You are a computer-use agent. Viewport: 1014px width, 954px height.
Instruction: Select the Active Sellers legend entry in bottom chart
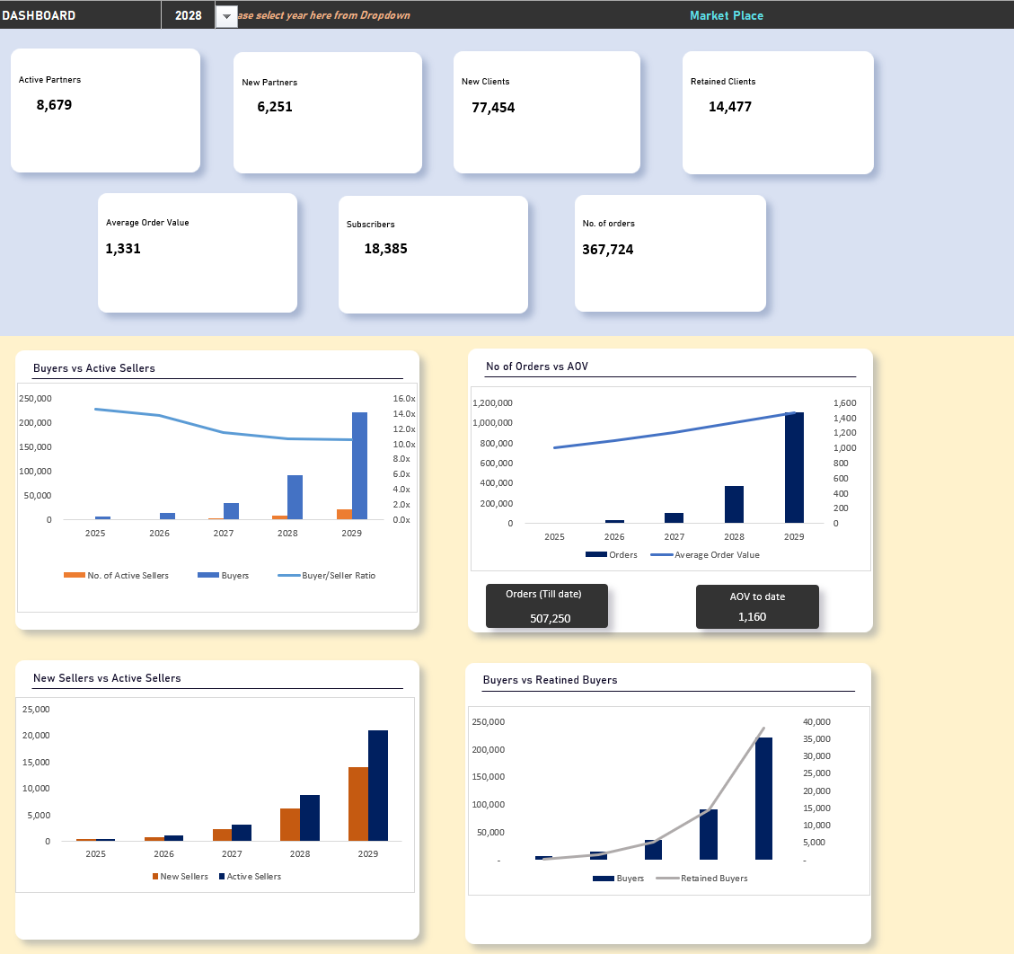(250, 876)
